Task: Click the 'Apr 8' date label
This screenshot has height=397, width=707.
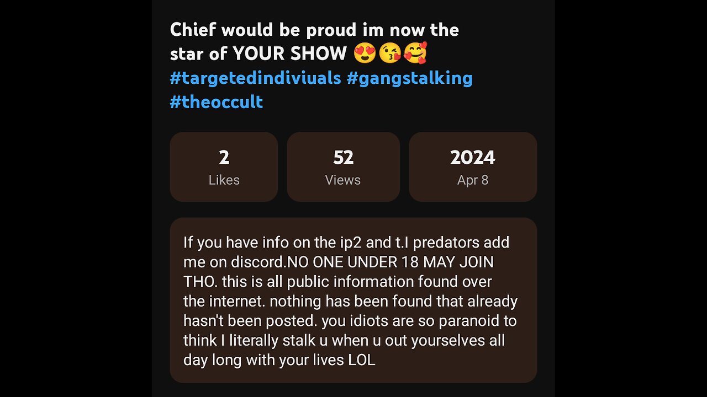Action: click(473, 180)
